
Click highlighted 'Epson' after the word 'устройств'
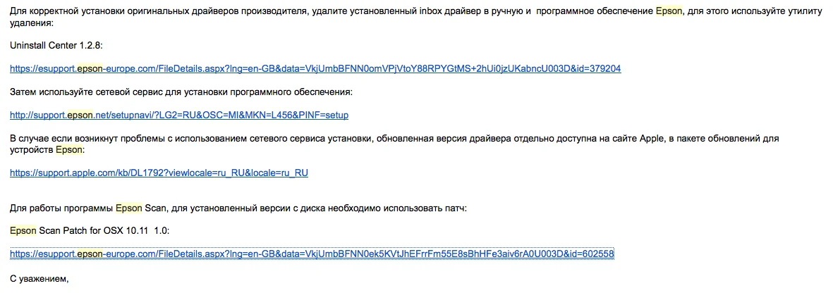coord(69,149)
